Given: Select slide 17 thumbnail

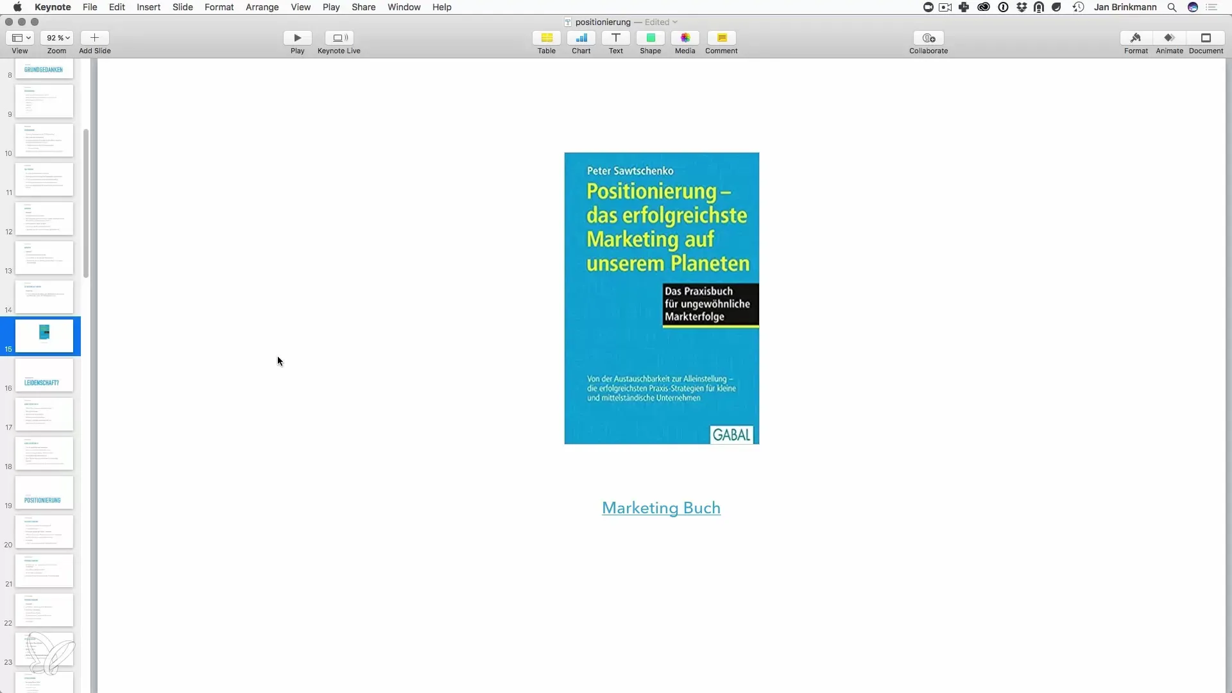Looking at the screenshot, I should click(x=44, y=414).
